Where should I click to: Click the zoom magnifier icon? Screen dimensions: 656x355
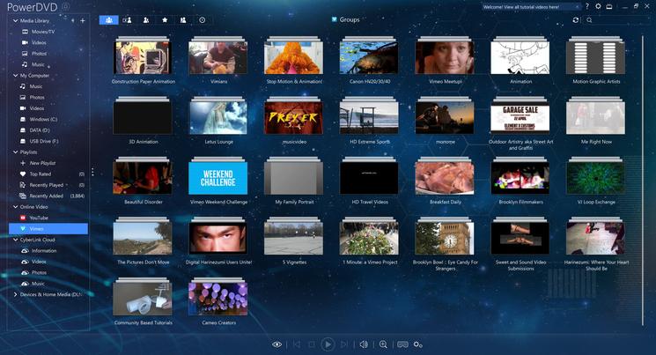(x=383, y=344)
